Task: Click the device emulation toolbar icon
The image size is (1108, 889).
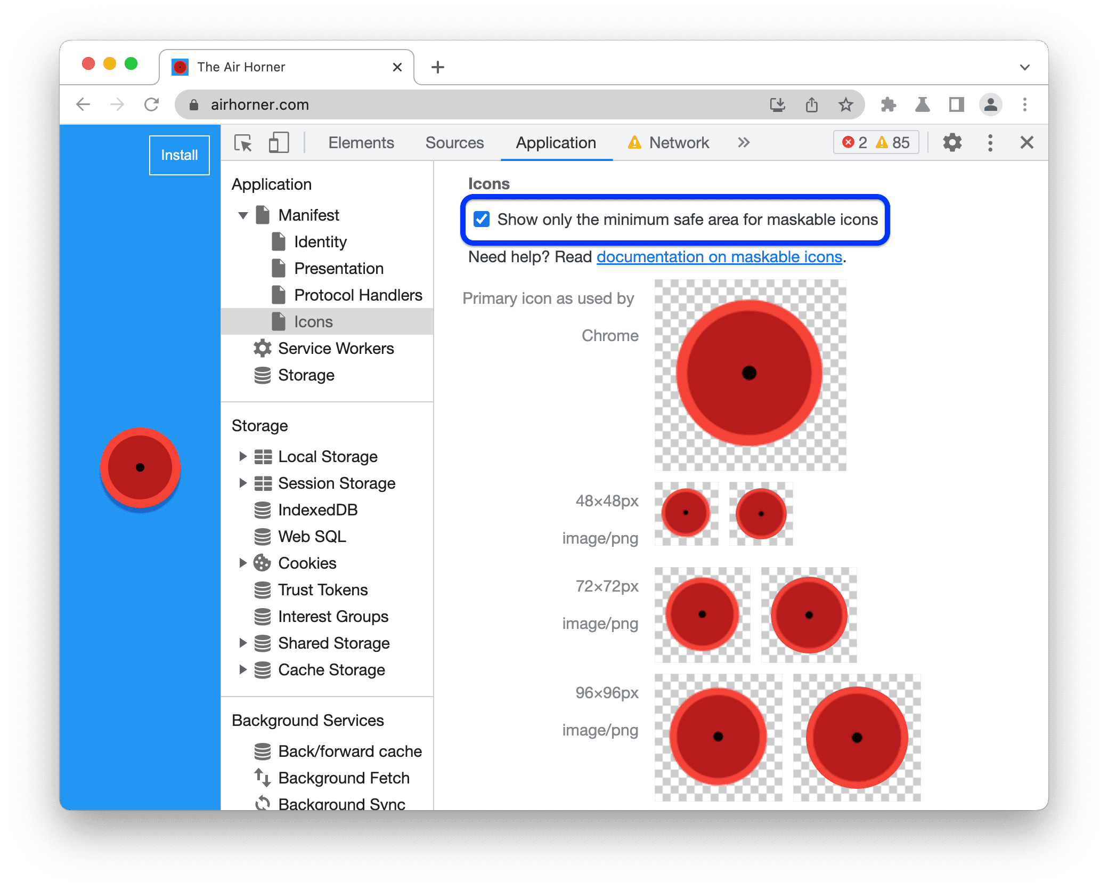Action: tap(276, 142)
